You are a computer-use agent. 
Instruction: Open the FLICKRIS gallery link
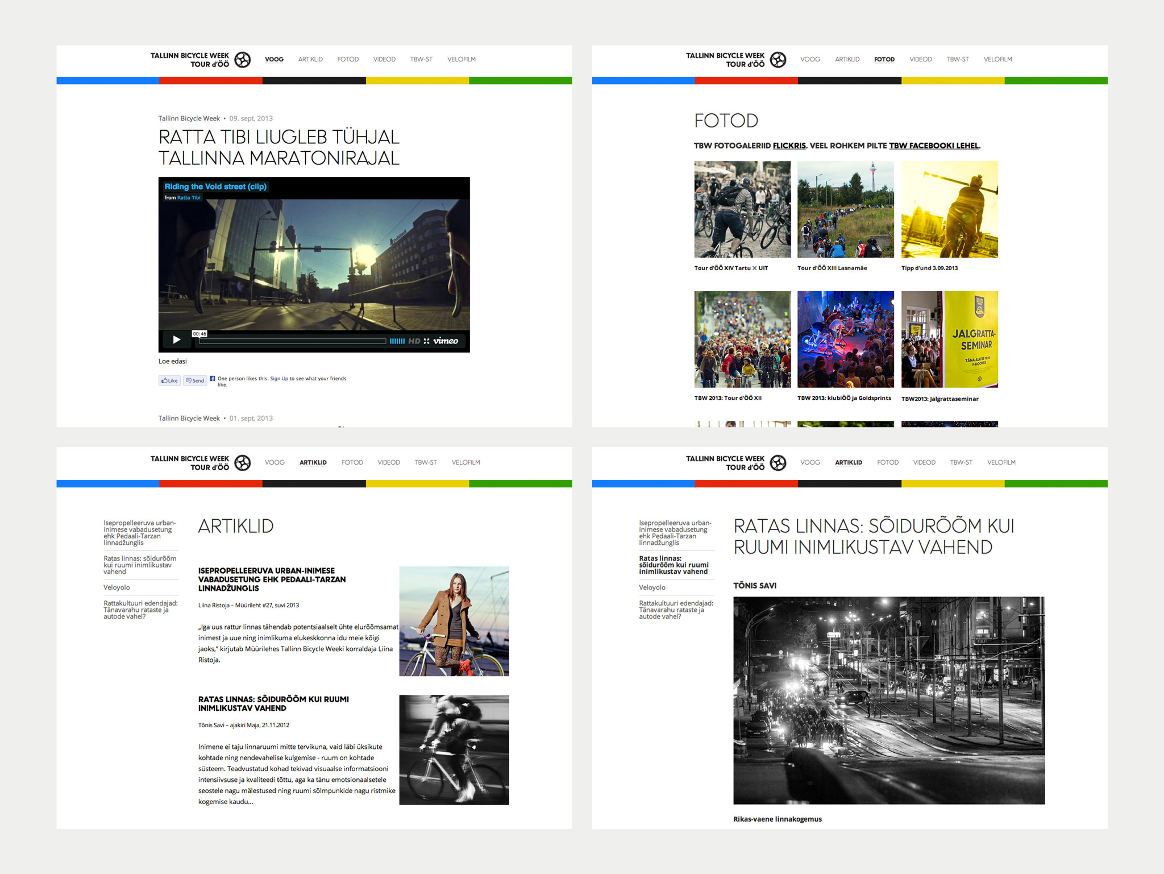pyautogui.click(x=789, y=146)
